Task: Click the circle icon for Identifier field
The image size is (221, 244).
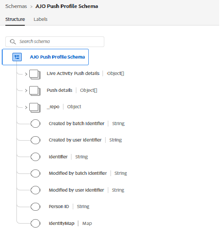Action: [36, 157]
